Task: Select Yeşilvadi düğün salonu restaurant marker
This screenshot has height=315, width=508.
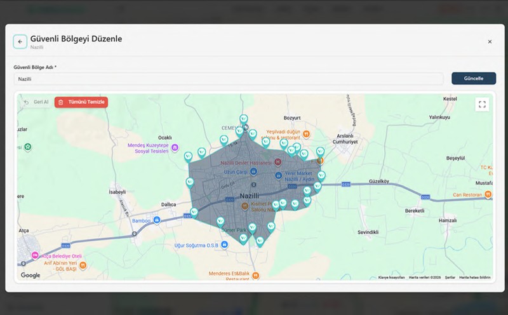Action: point(306,133)
